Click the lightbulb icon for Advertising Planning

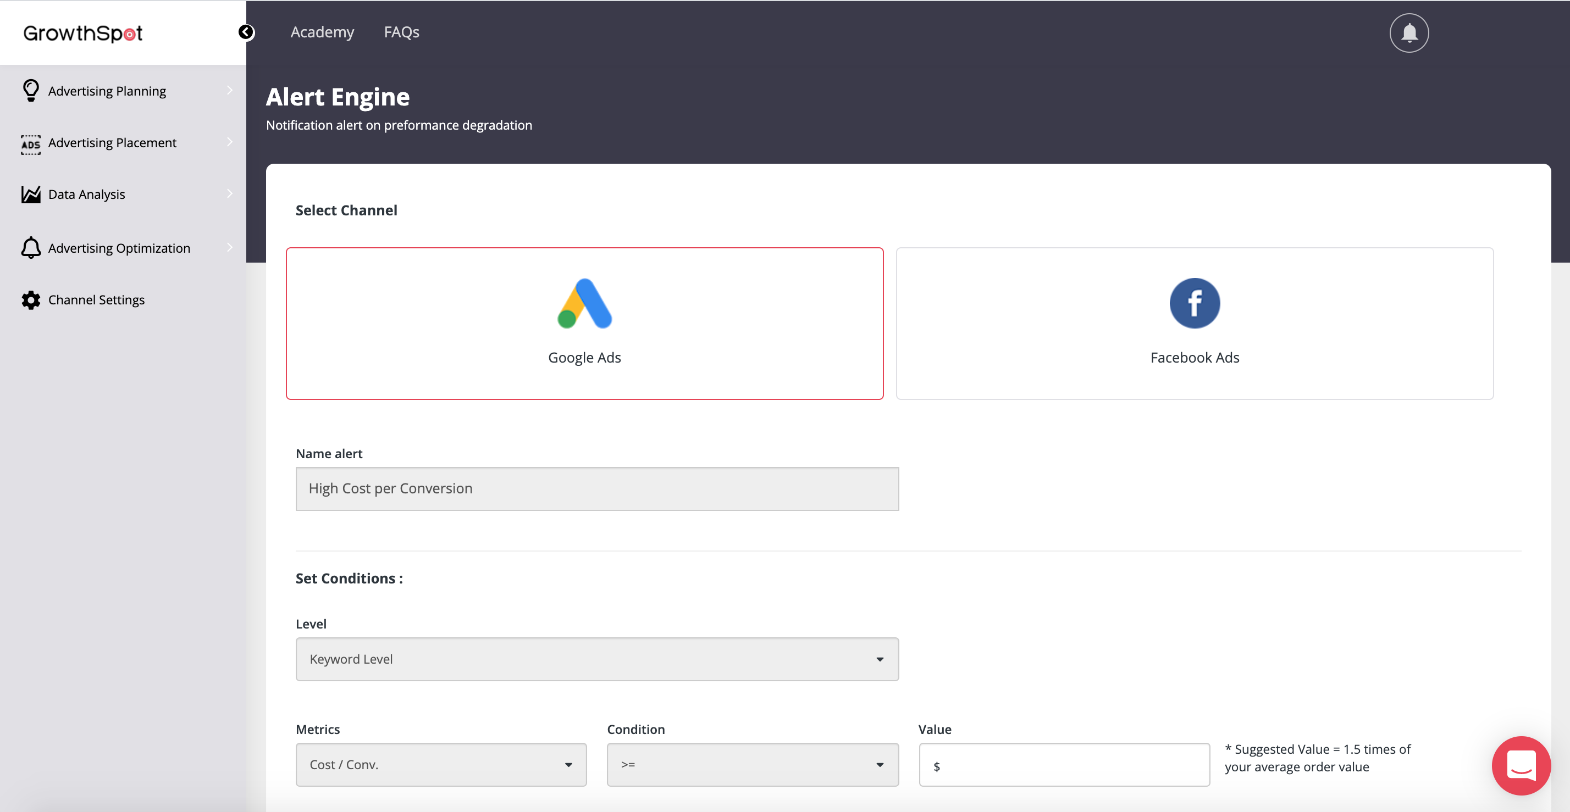tap(30, 91)
